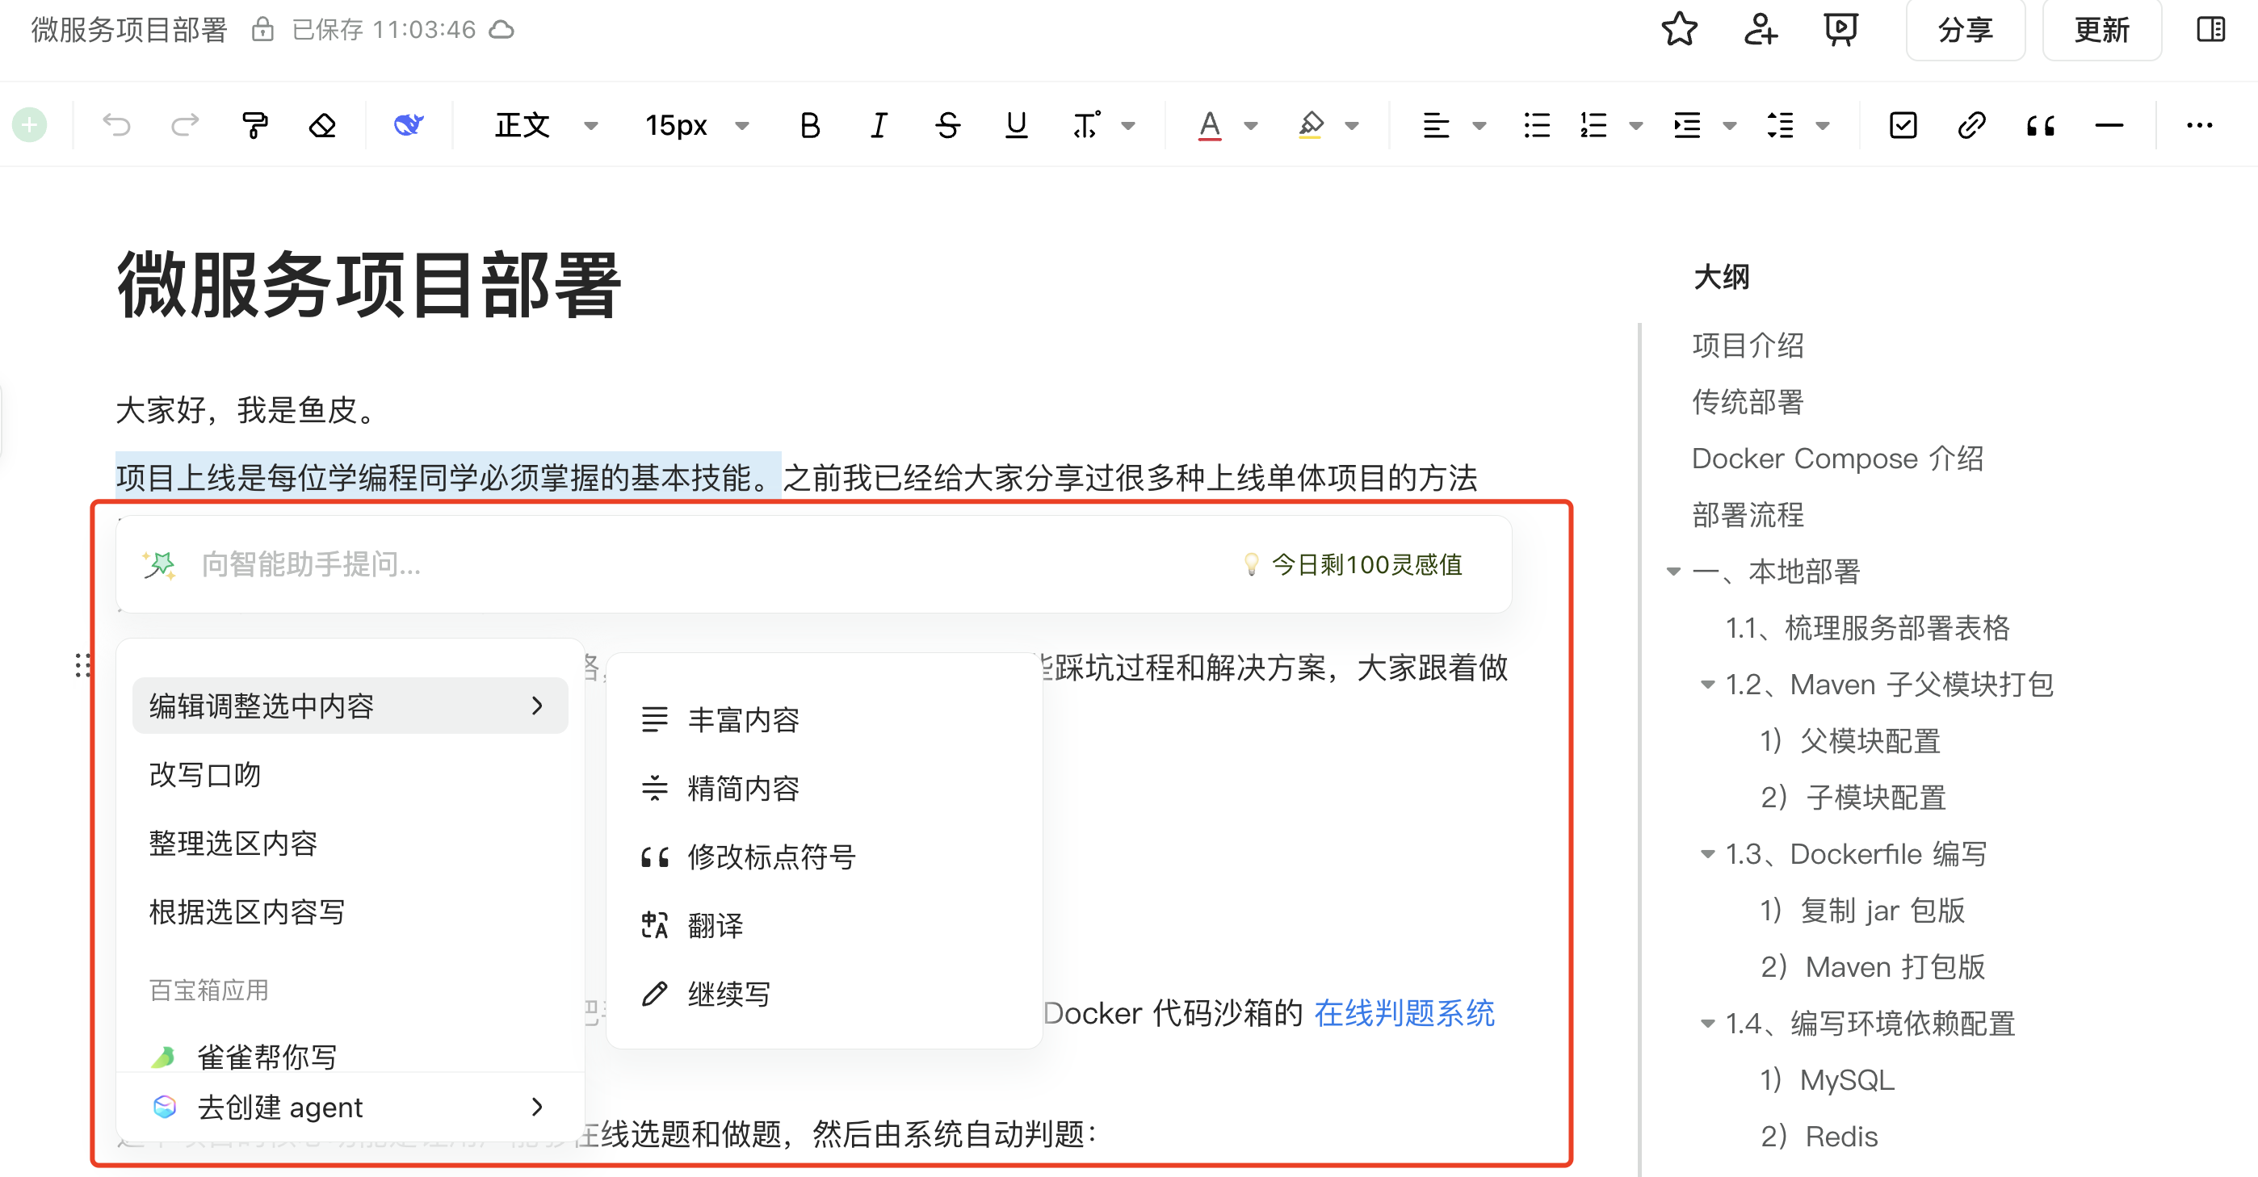2258x1177 pixels.
Task: Insert a hyperlink using link icon
Action: coord(1971,126)
